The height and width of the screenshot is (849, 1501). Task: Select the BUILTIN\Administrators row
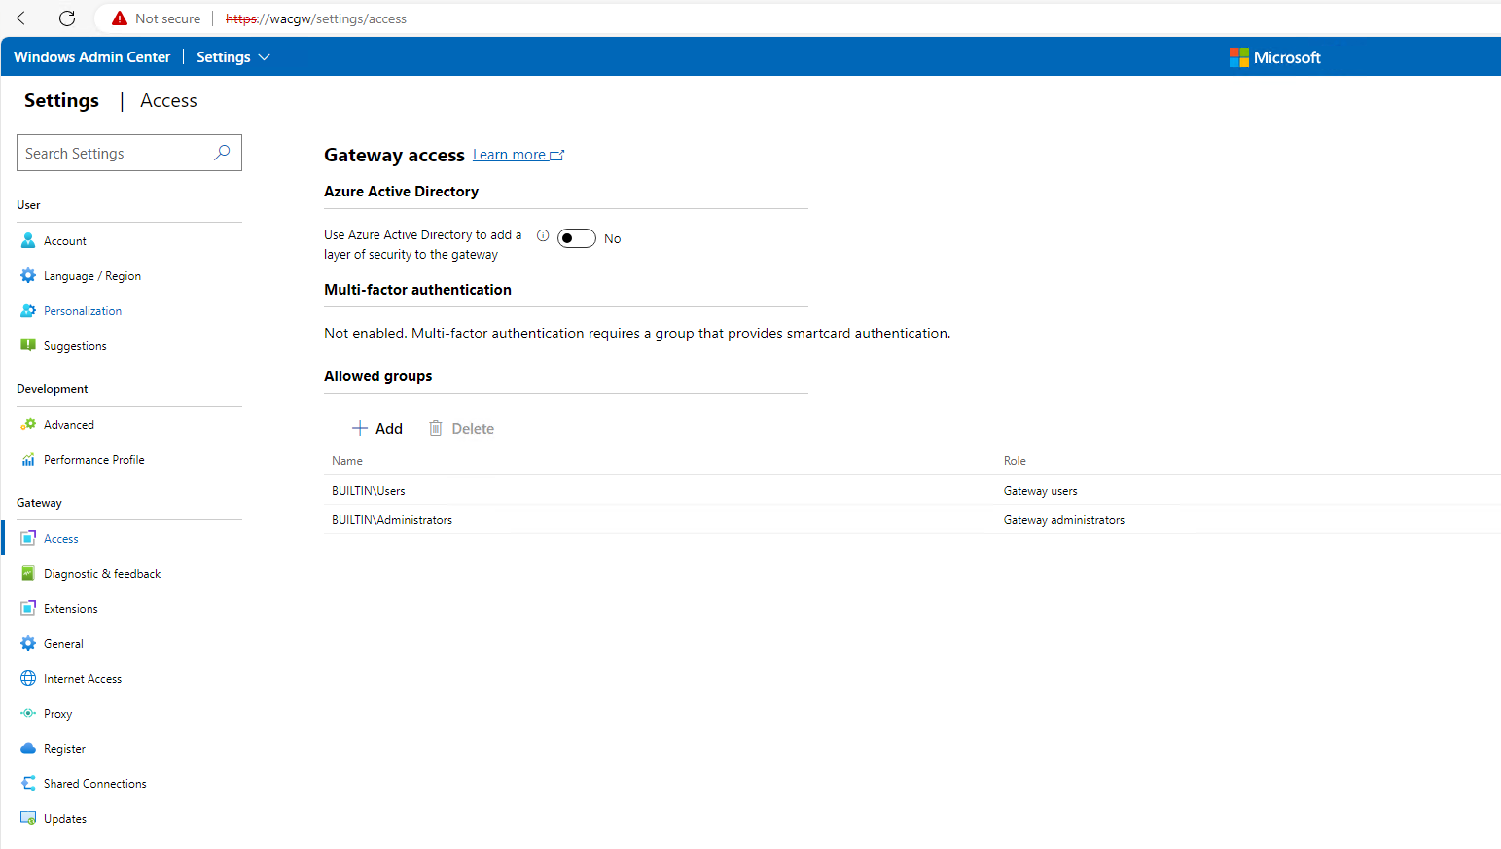coord(392,519)
